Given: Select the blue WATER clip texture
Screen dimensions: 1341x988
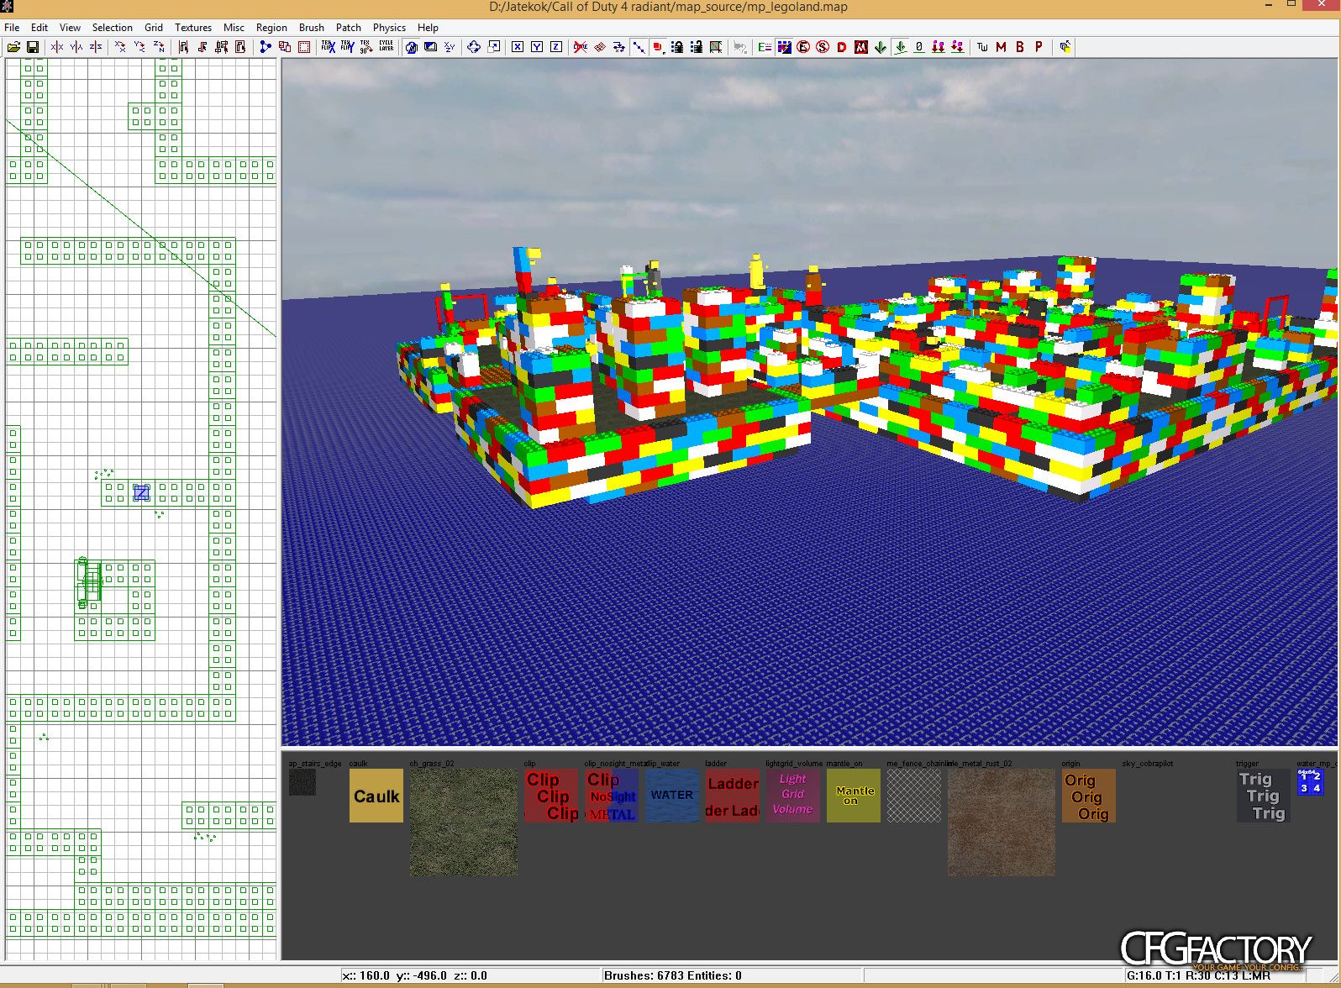Looking at the screenshot, I should tap(672, 796).
